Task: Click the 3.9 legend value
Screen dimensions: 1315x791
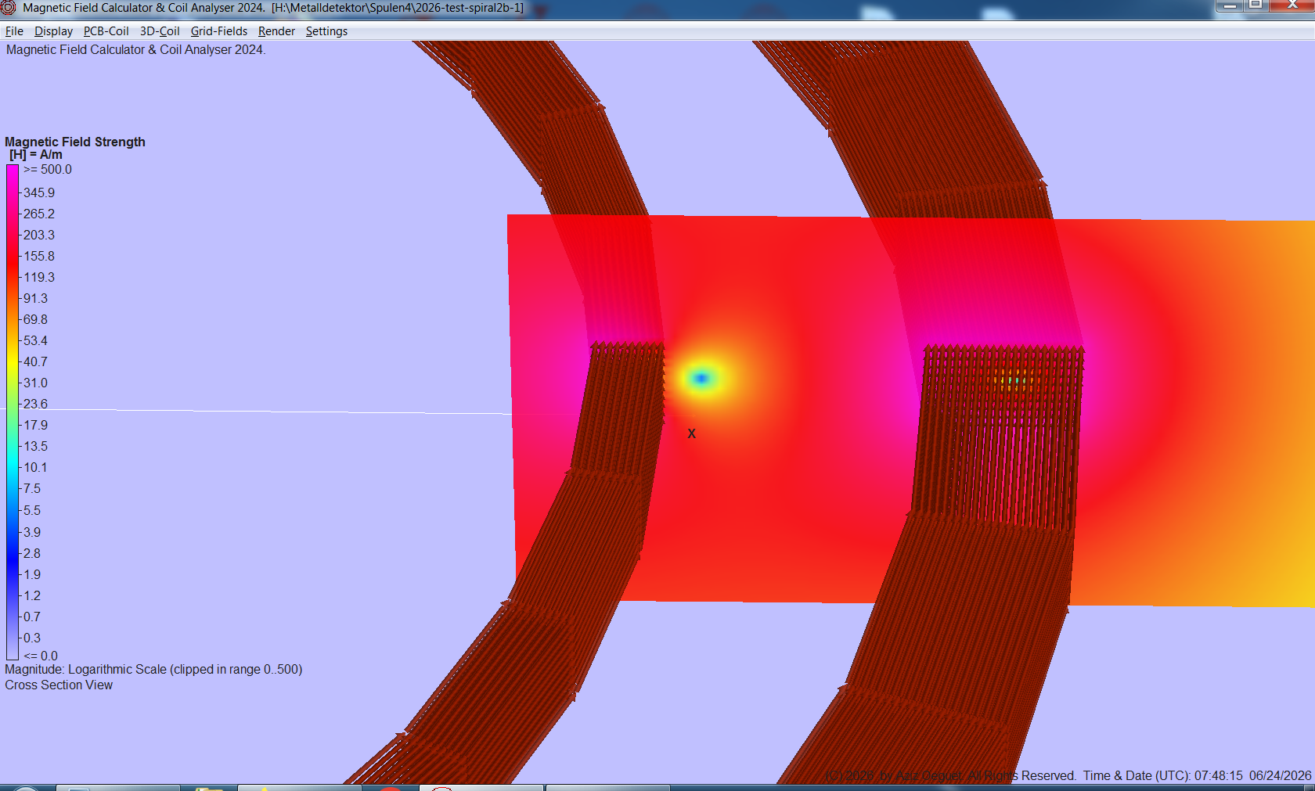Action: pos(32,532)
